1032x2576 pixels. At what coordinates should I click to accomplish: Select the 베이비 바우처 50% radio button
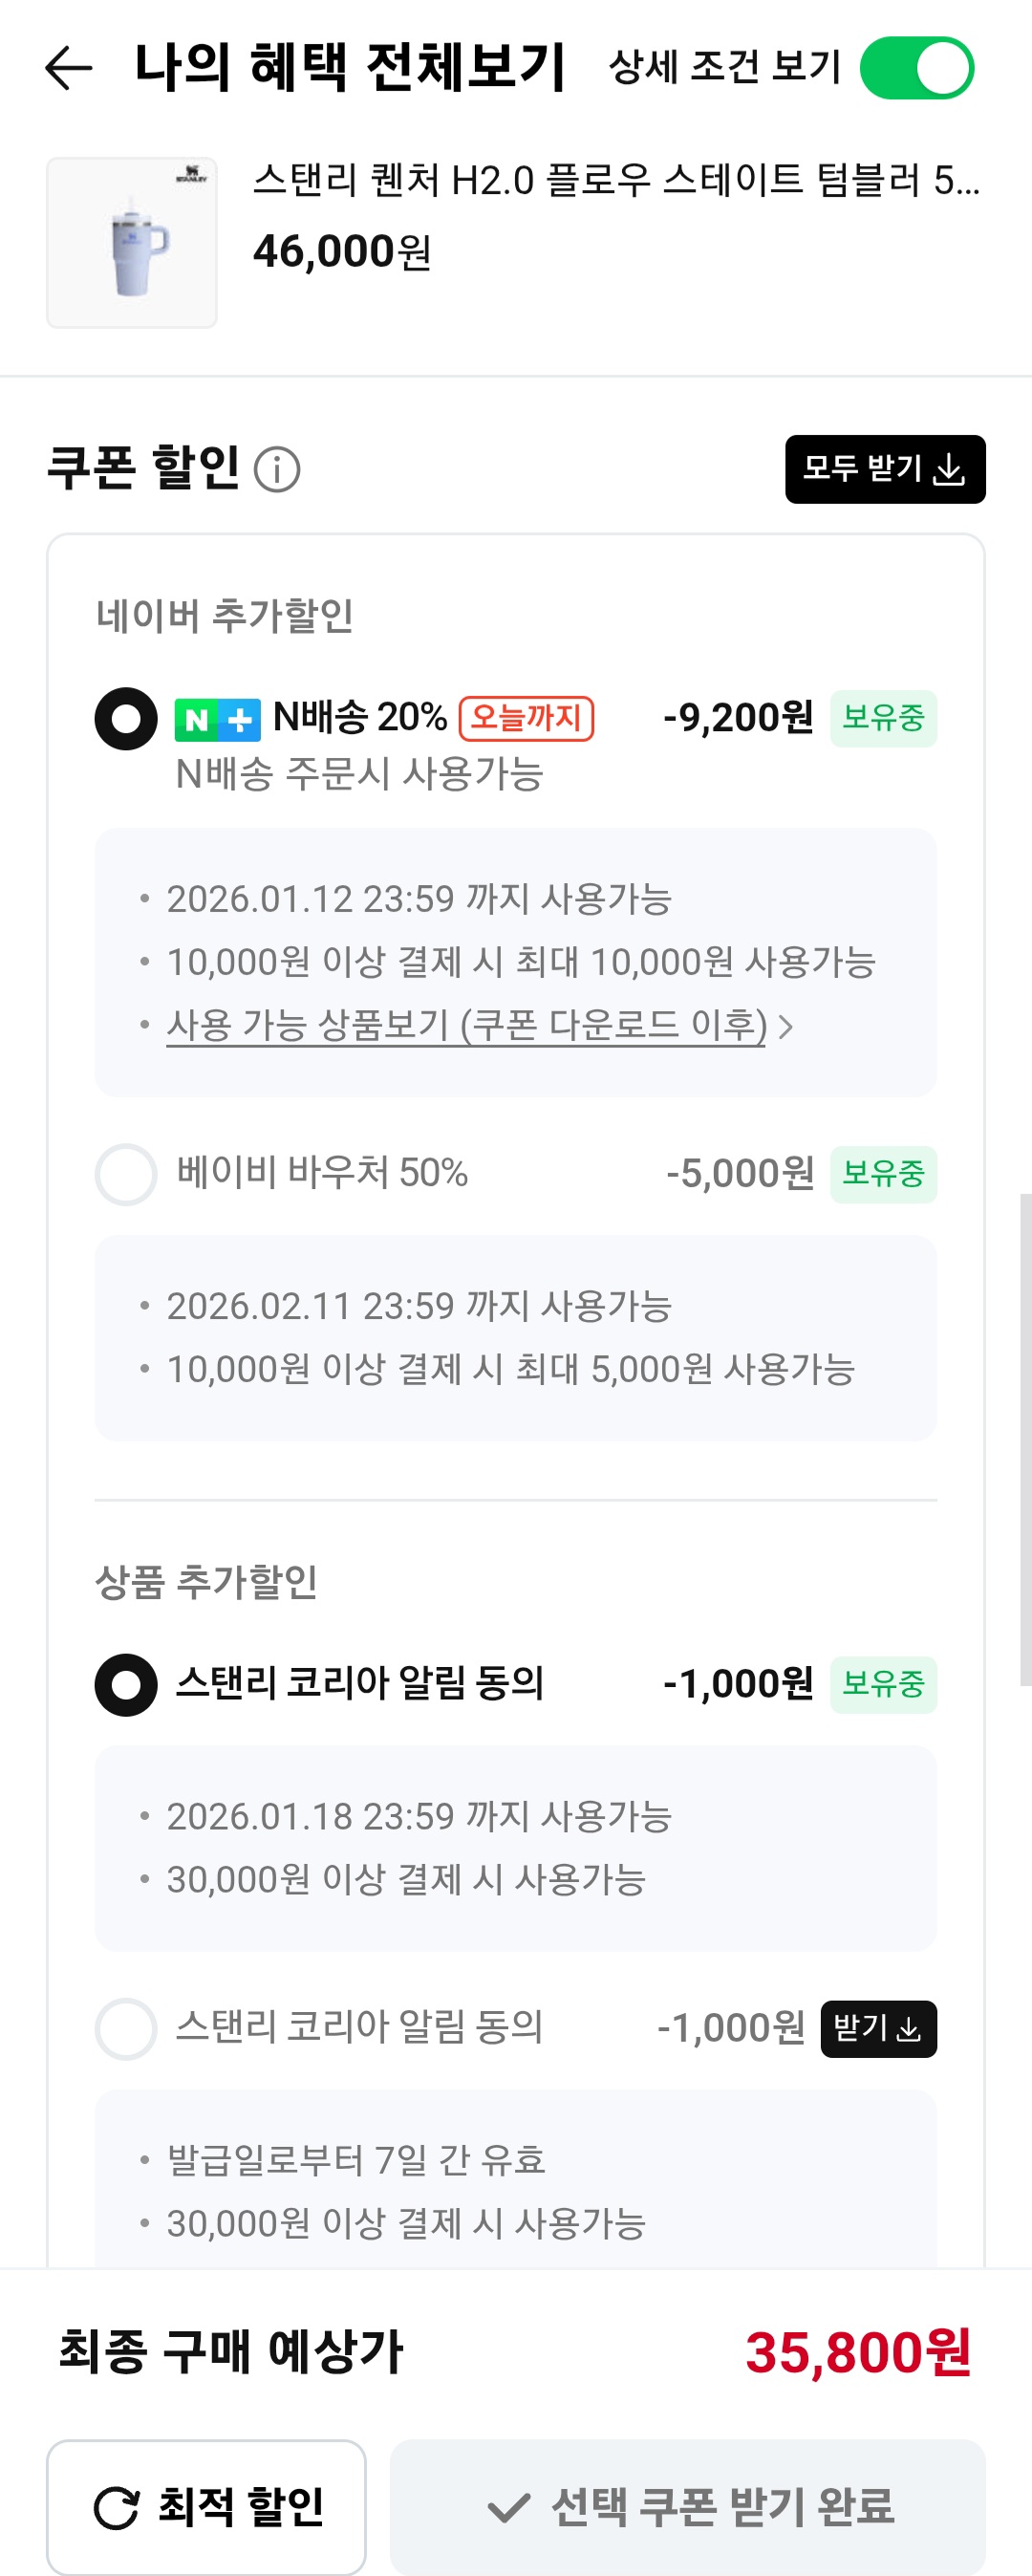[126, 1174]
